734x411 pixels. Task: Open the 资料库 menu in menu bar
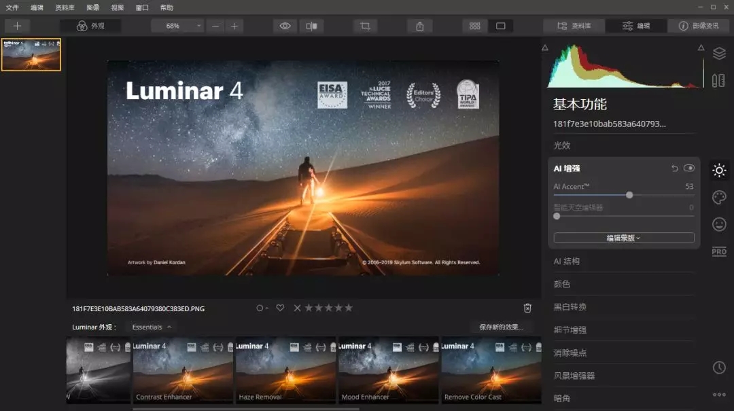[x=65, y=7]
